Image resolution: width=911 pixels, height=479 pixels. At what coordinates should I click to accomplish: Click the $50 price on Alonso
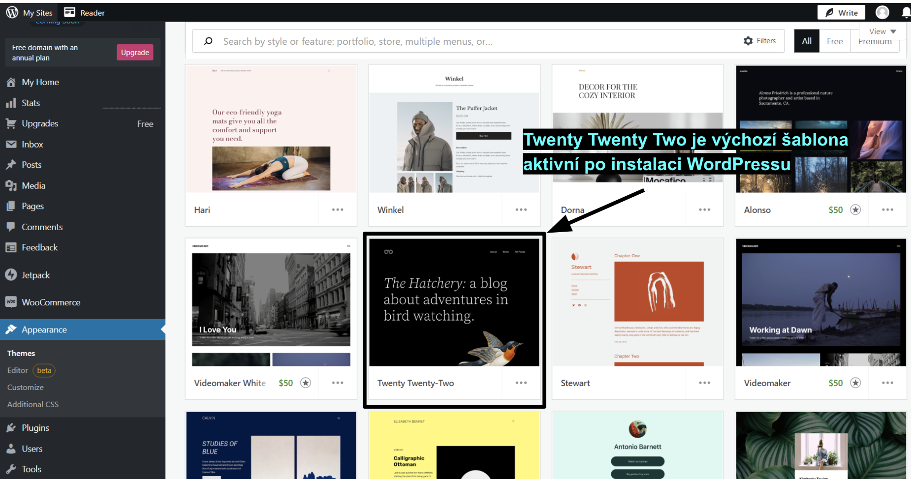pos(836,210)
